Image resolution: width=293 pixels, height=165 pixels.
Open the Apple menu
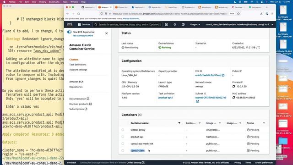click(4, 2)
